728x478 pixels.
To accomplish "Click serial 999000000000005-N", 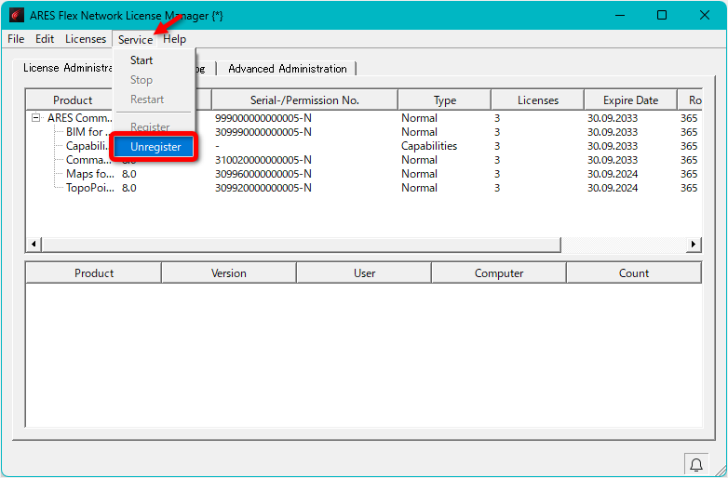I will point(263,118).
